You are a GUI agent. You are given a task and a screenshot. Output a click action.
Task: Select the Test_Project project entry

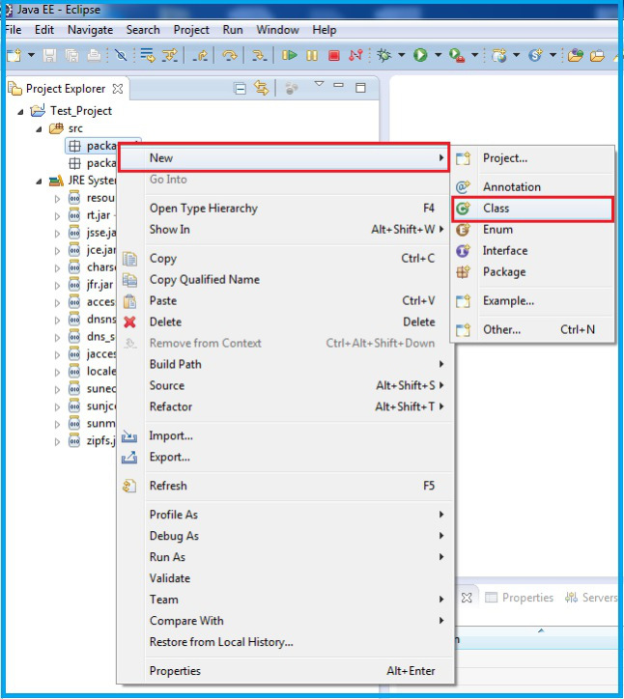point(81,111)
